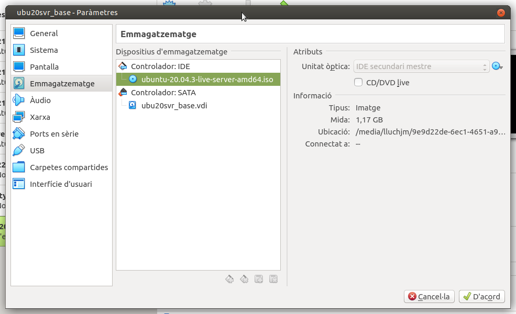Go to Àudio settings
The height and width of the screenshot is (314, 516).
(40, 100)
